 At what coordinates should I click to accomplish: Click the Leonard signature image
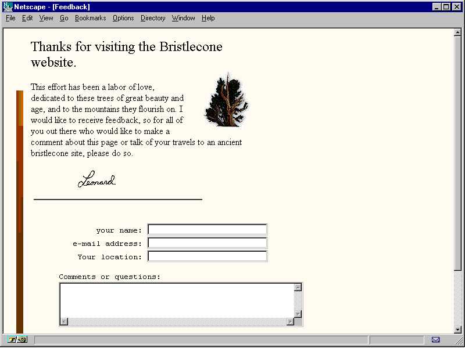[x=96, y=180]
